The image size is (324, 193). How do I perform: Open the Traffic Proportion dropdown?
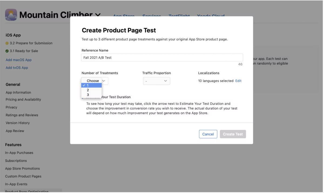(156, 81)
